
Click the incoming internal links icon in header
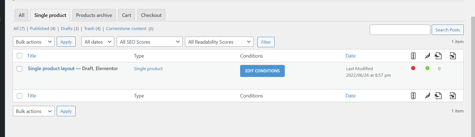tap(453, 56)
